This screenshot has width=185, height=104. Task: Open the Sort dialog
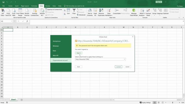[68, 12]
